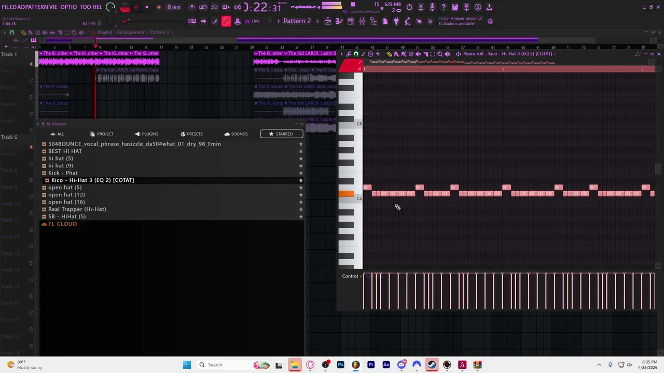Image resolution: width=664 pixels, height=373 pixels.
Task: Open the Mixer view icon
Action: (x=362, y=21)
